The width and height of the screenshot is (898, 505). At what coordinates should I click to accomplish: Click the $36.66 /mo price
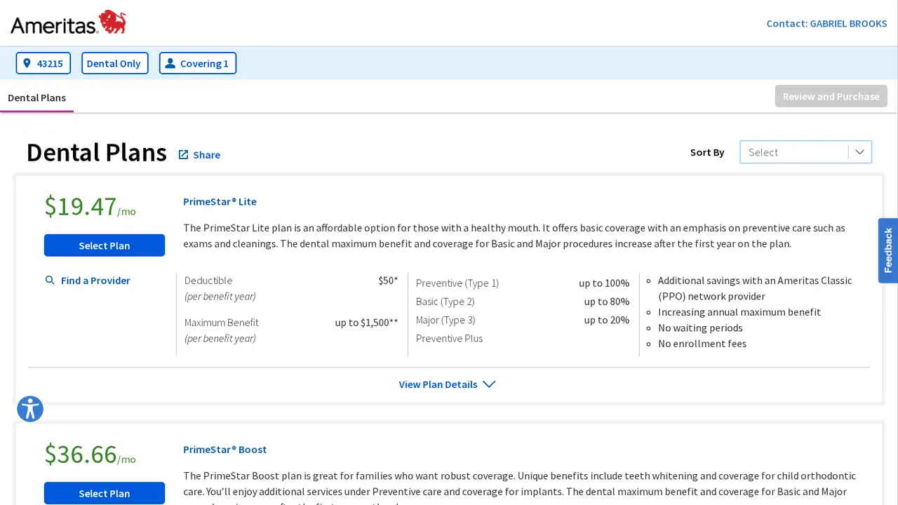90,454
